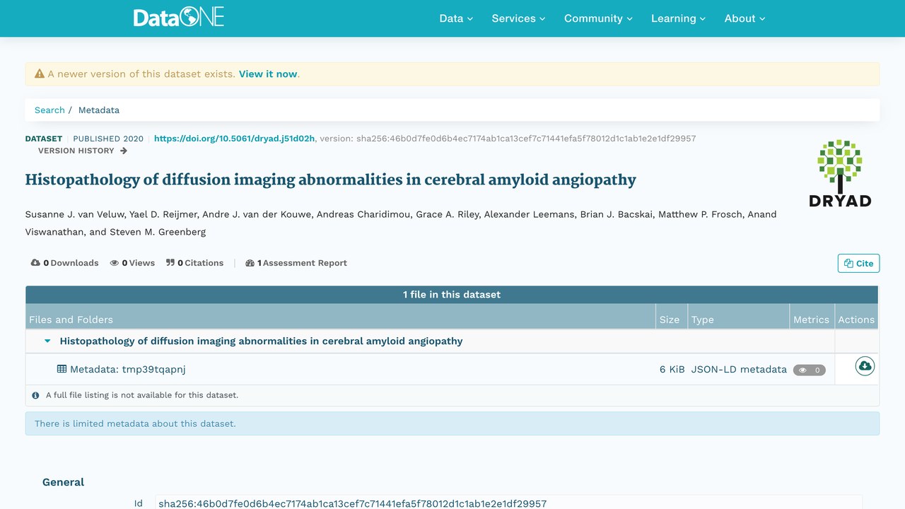
Task: Open the dataset DOI link
Action: (x=234, y=139)
